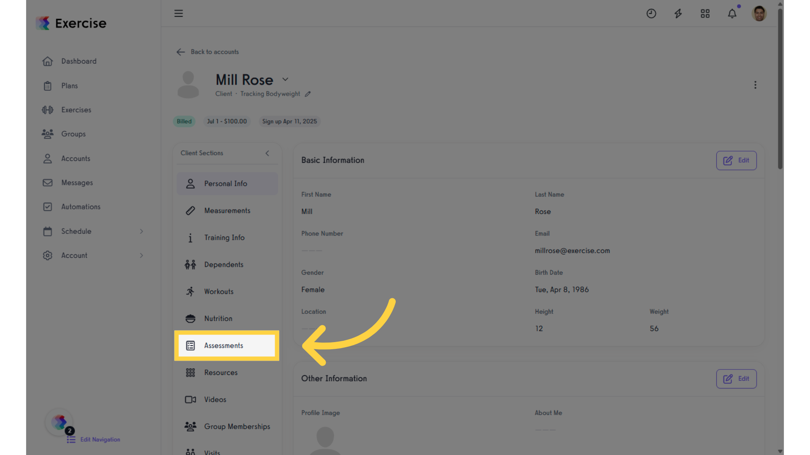Open the Measurements section
The height and width of the screenshot is (455, 810).
pyautogui.click(x=227, y=211)
